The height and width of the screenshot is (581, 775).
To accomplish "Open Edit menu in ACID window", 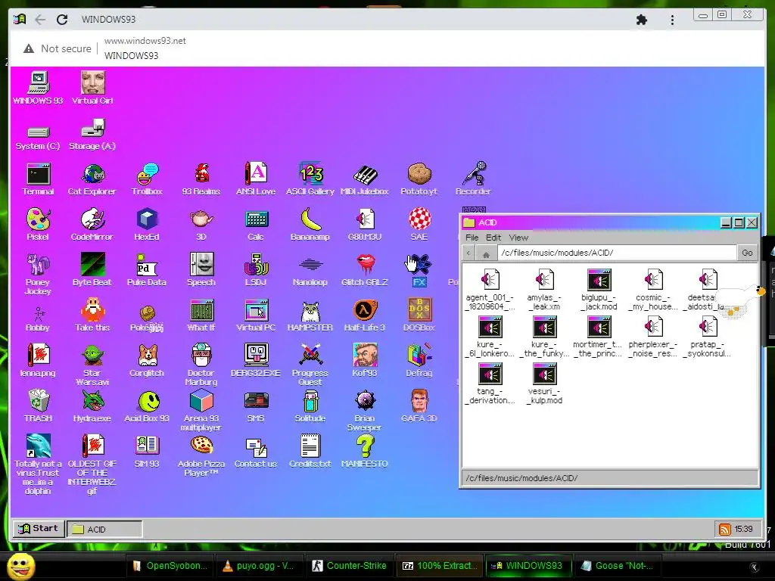I will 493,238.
